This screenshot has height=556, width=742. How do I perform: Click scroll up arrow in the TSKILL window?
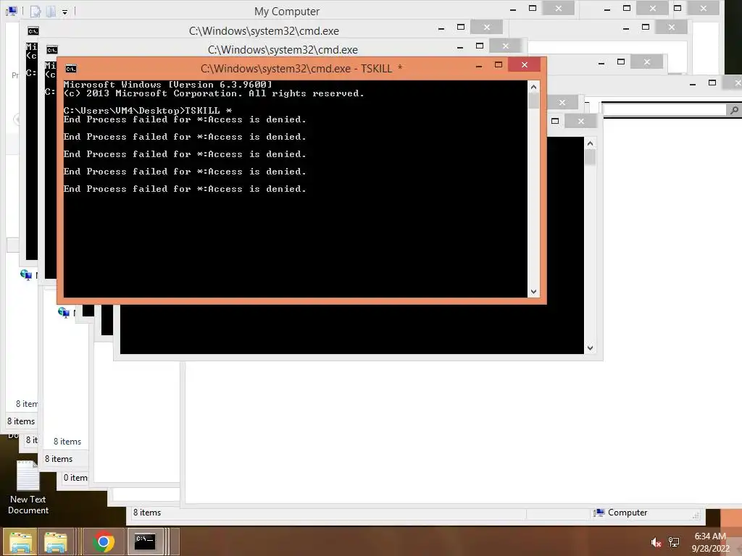[534, 87]
